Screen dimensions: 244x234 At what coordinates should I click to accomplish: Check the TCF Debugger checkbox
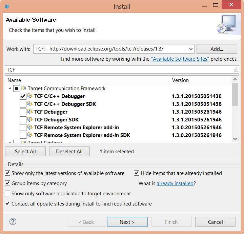click(23, 112)
